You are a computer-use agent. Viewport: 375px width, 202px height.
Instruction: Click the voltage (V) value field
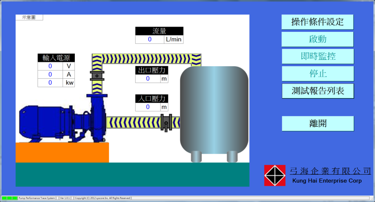(x=50, y=66)
